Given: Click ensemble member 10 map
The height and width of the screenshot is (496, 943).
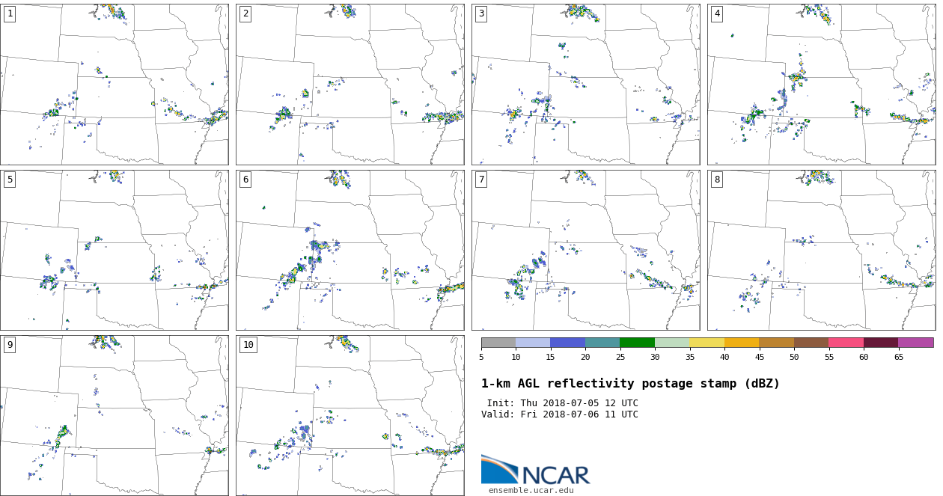Looking at the screenshot, I should pos(350,415).
